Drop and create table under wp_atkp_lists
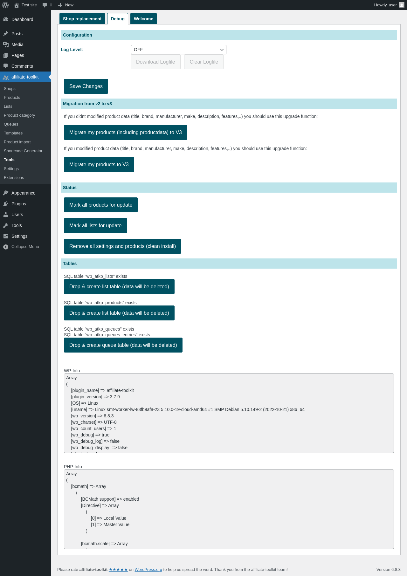Viewport: 407px width, 576px height. [x=119, y=287]
